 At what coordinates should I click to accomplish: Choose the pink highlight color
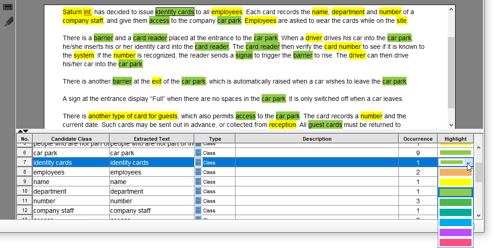tap(455, 243)
